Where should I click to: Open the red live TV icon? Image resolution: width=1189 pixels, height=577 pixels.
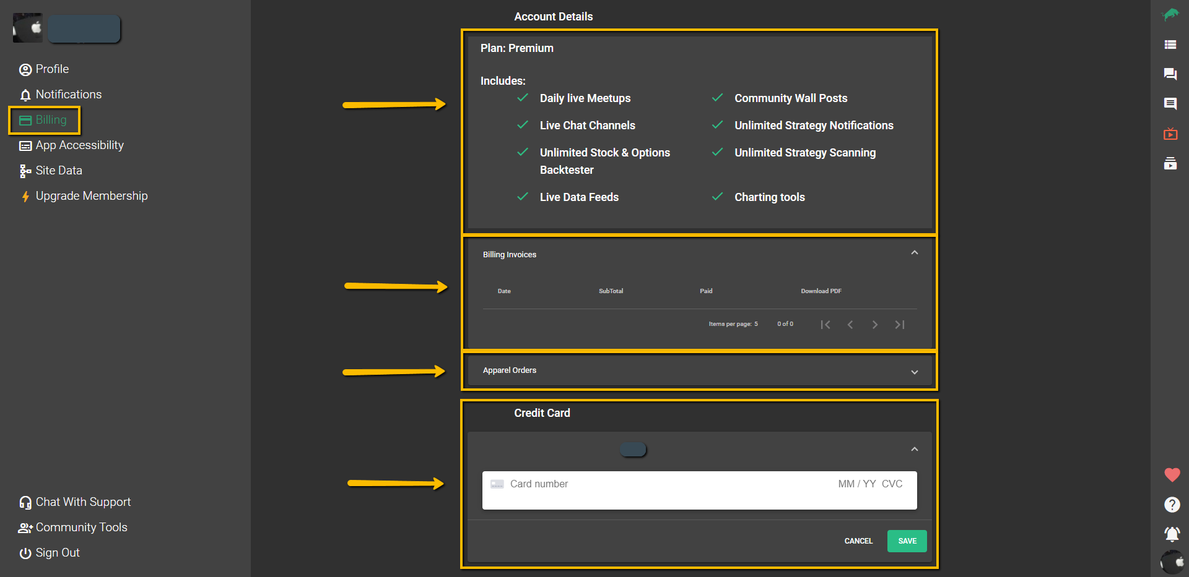pyautogui.click(x=1170, y=134)
